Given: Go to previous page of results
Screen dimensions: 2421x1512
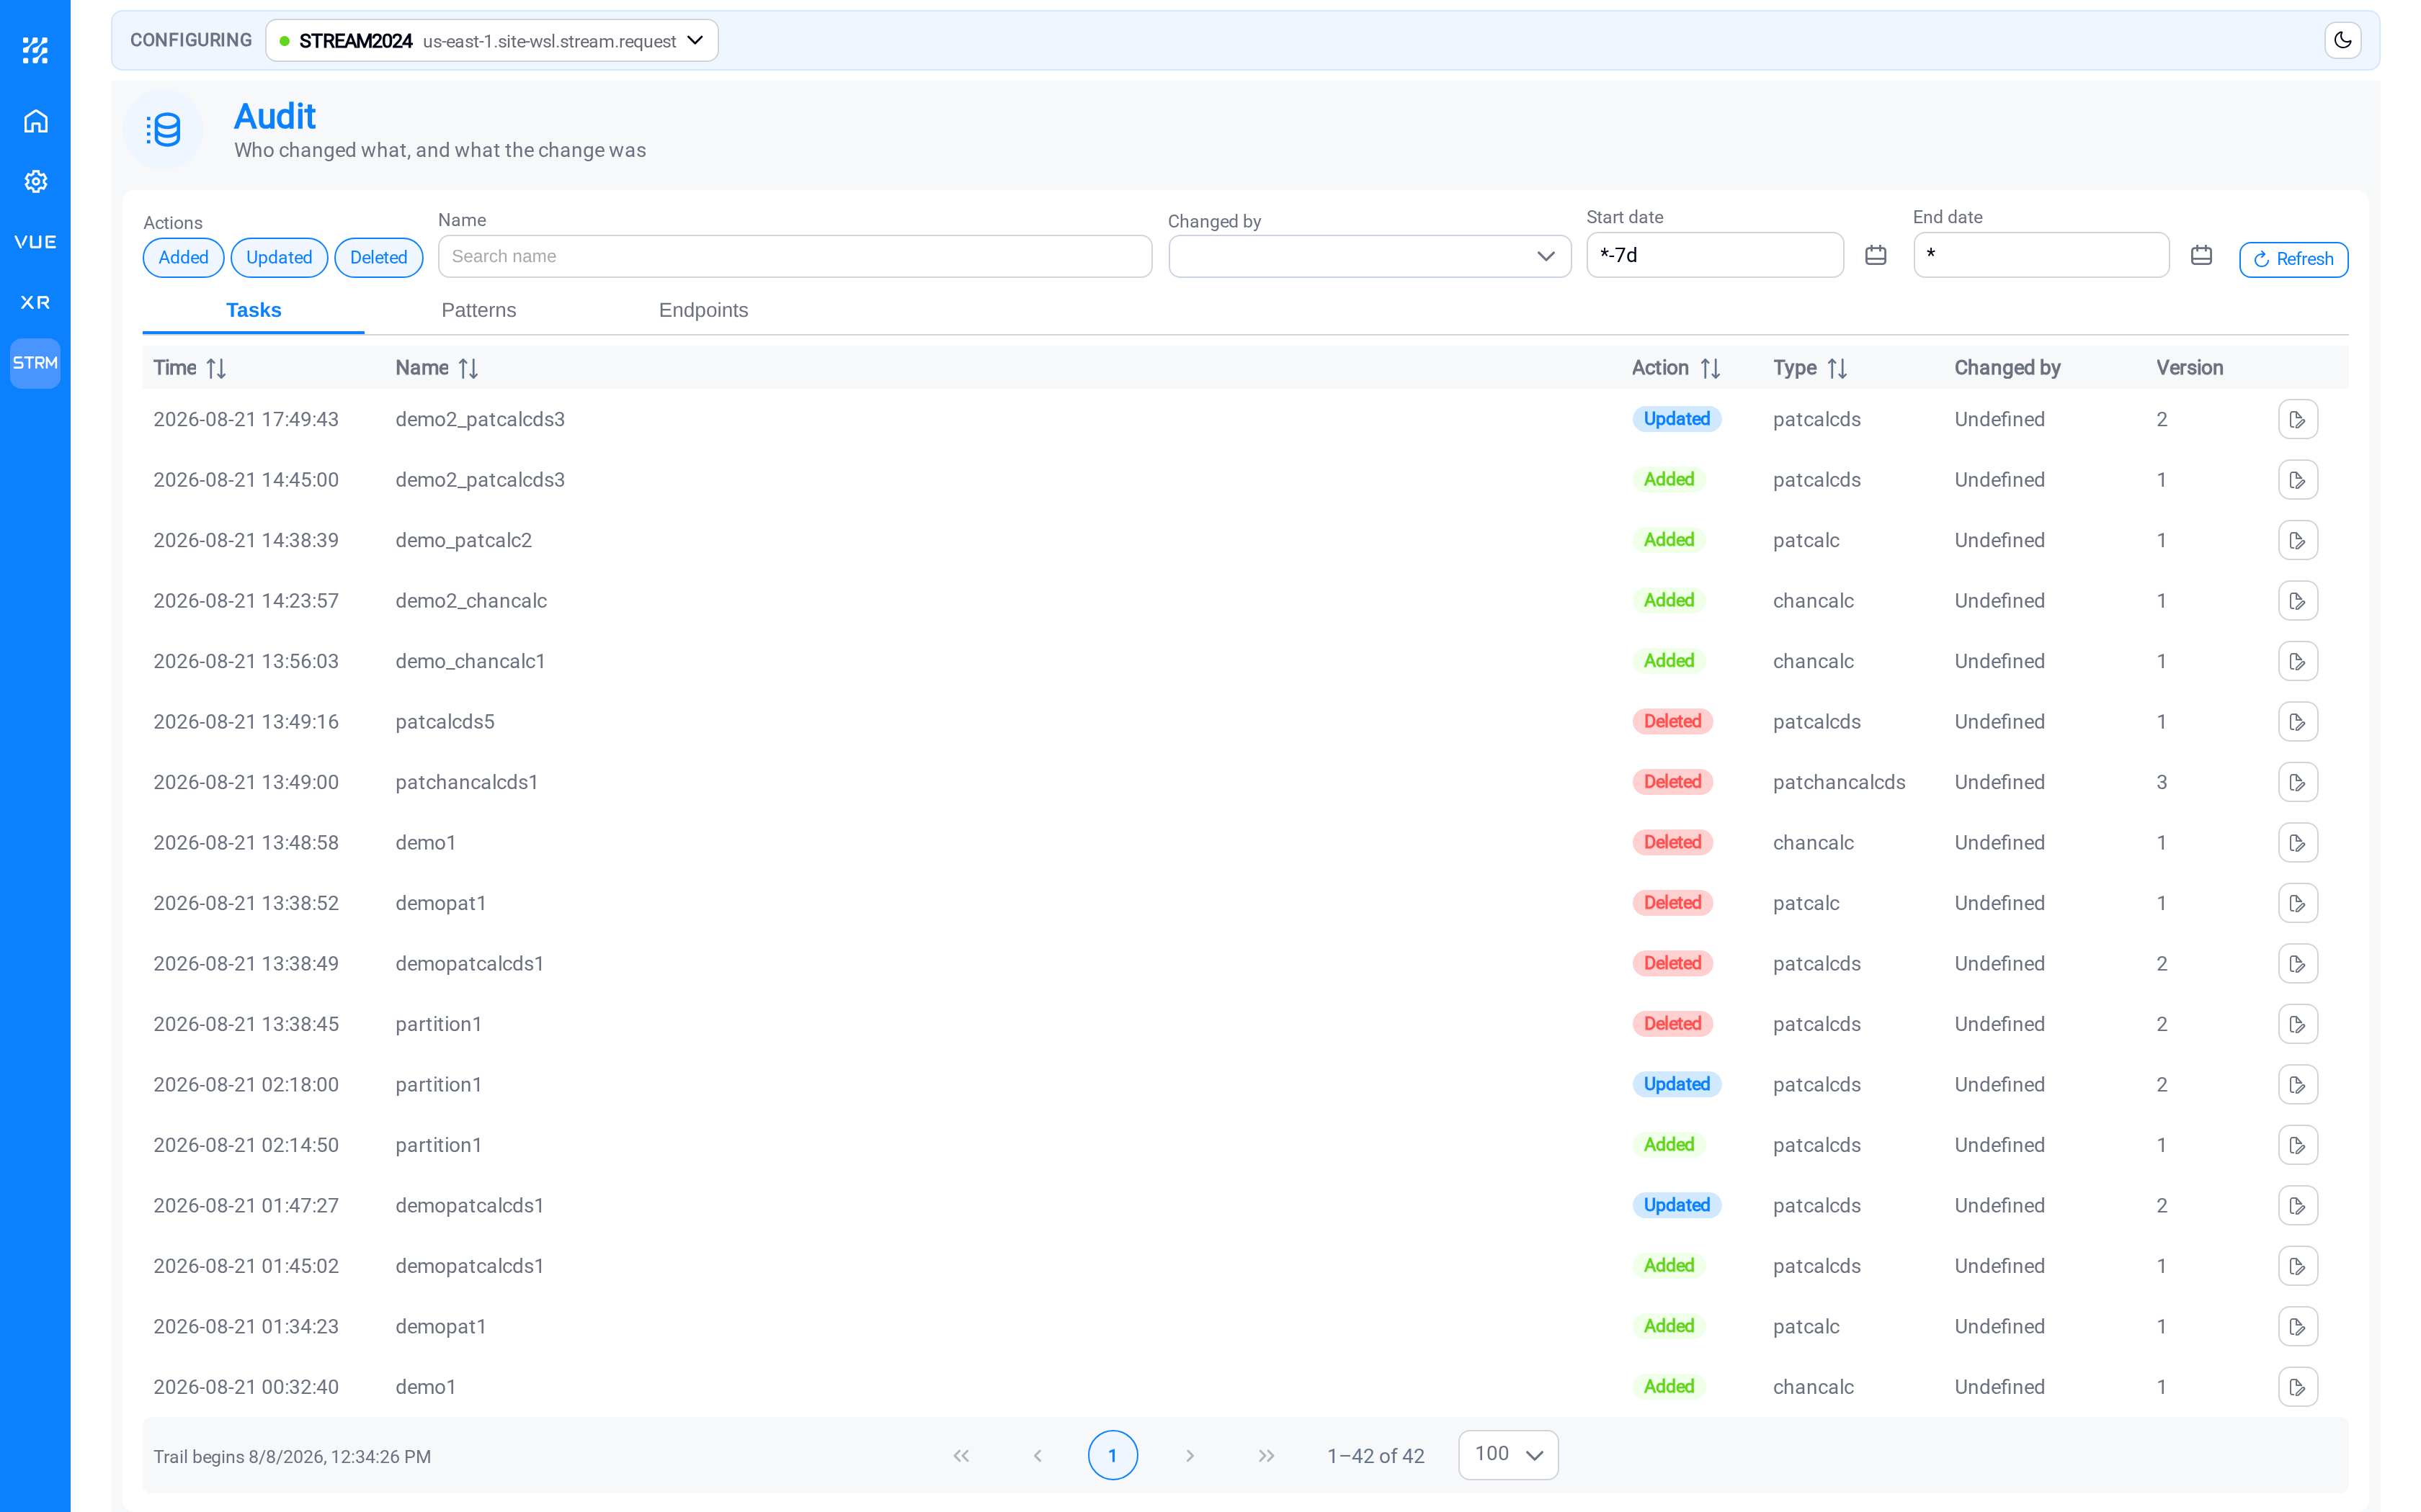Looking at the screenshot, I should 1038,1456.
